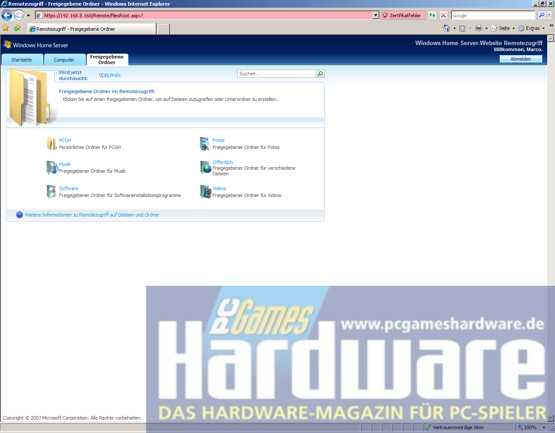
Task: Select the Remotezugriff browser tab
Action: coord(91,29)
